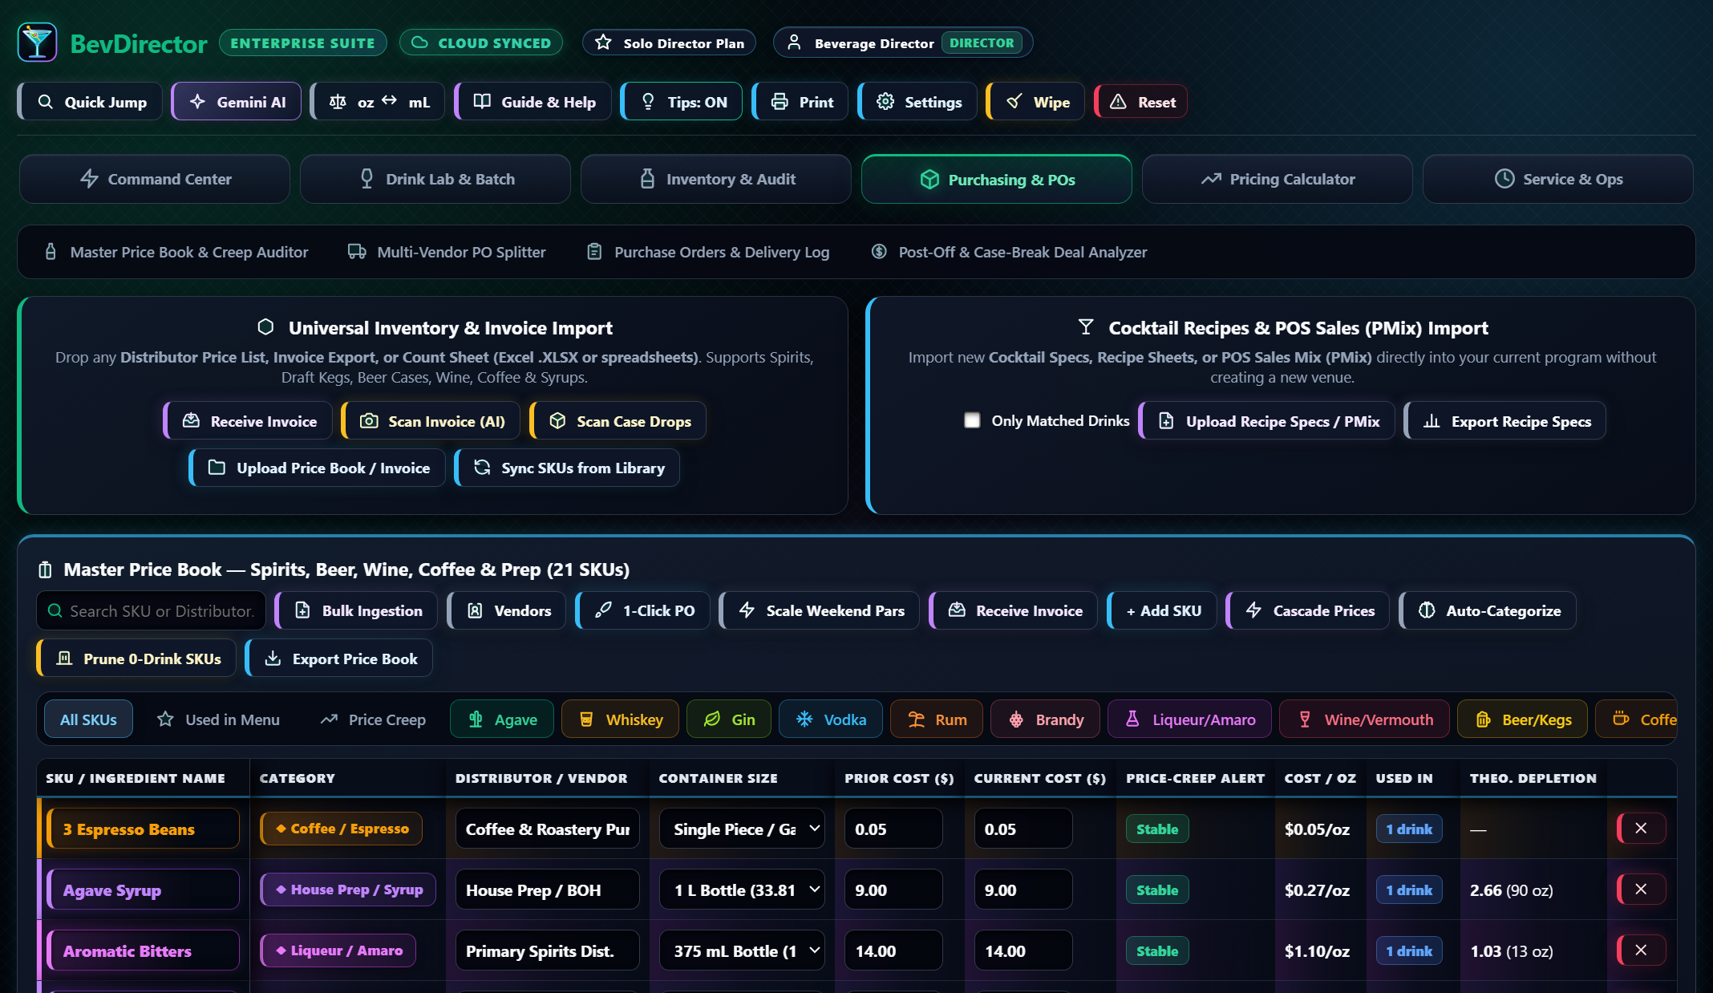The height and width of the screenshot is (993, 1713).
Task: Click Aromatic Bitters 1 drink badge
Action: click(1409, 950)
